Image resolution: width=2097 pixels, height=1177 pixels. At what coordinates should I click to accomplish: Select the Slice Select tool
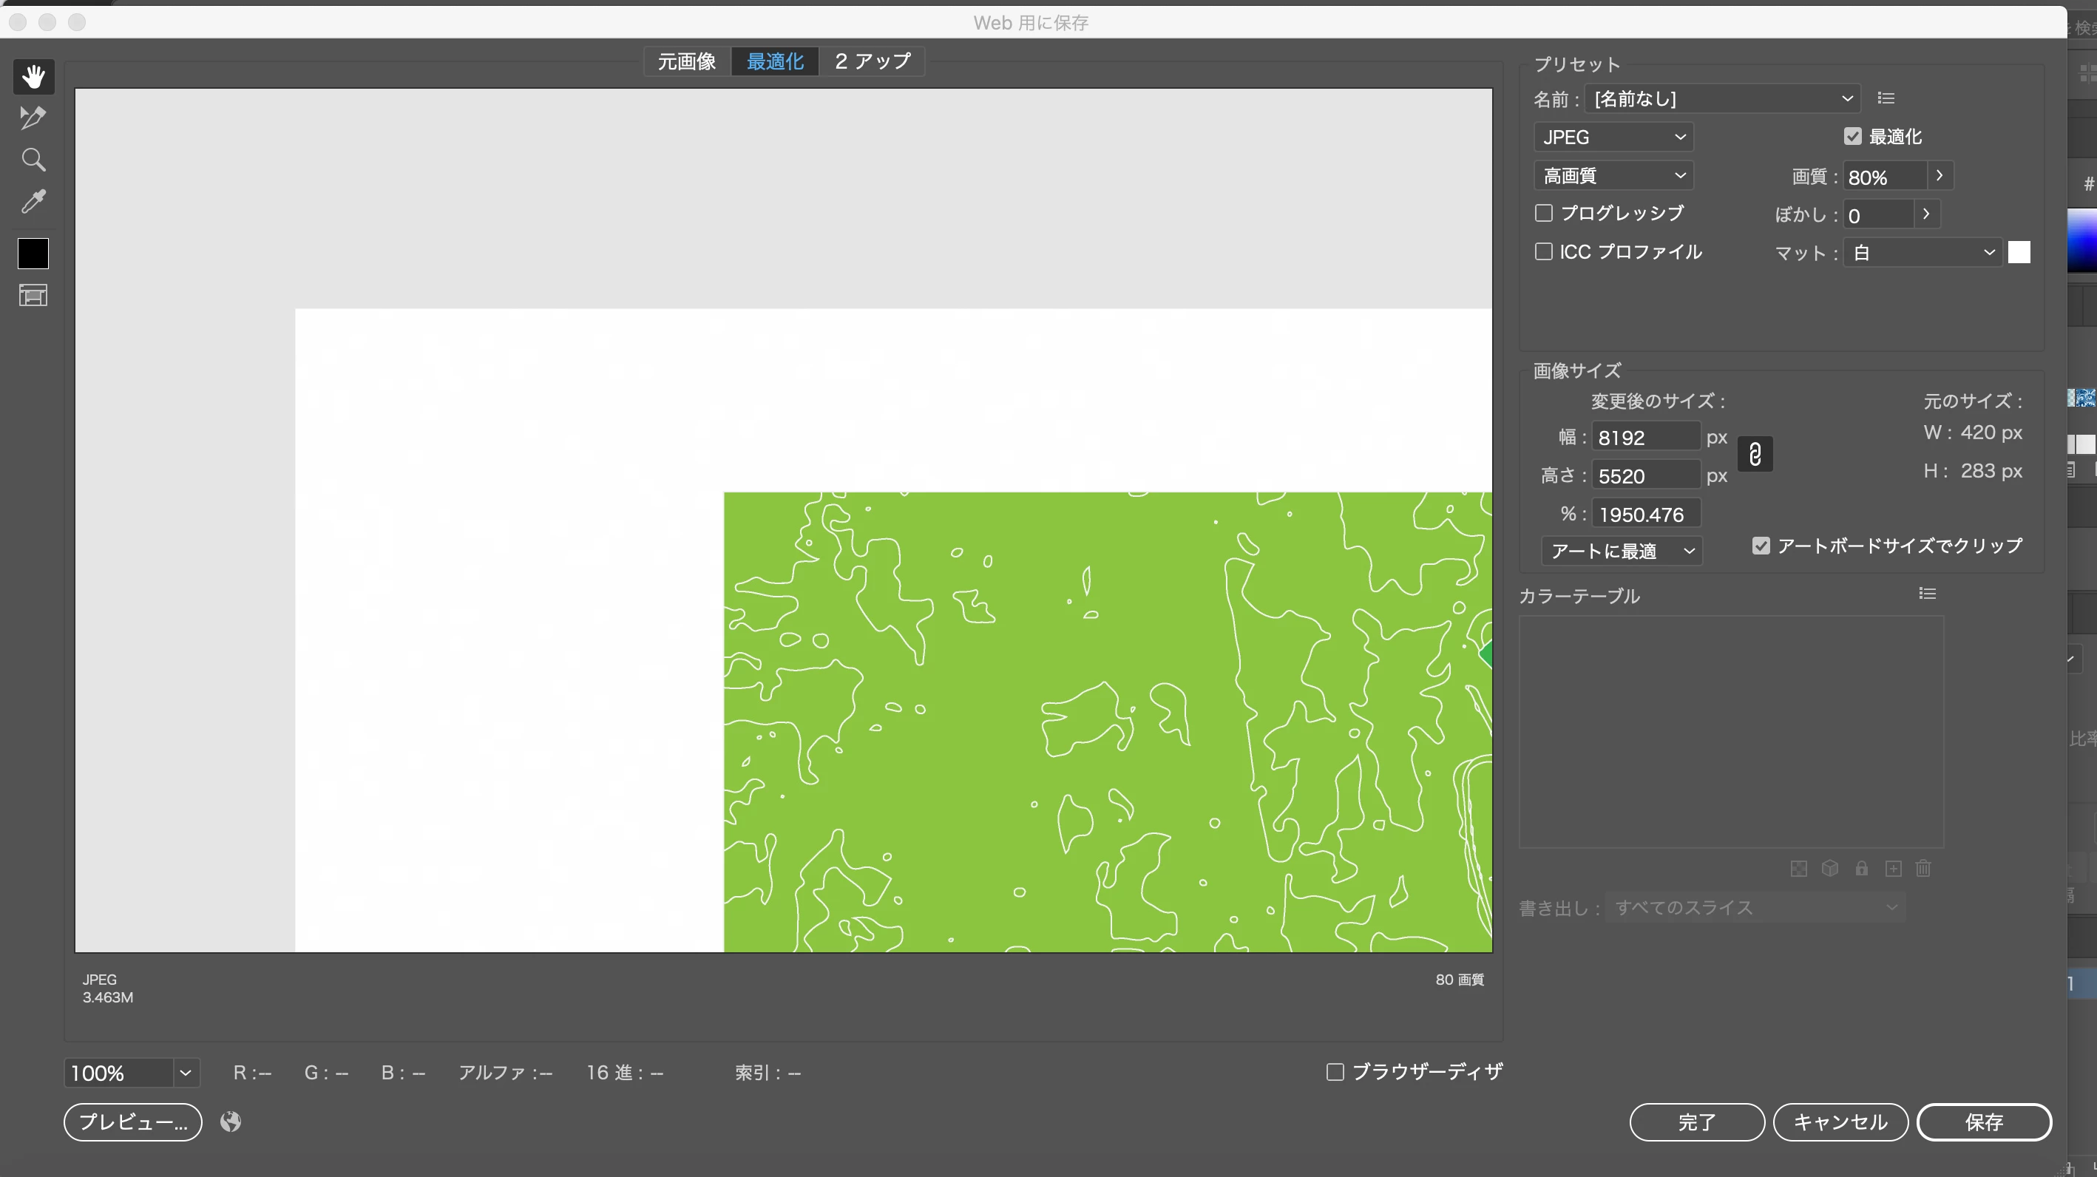click(x=33, y=118)
